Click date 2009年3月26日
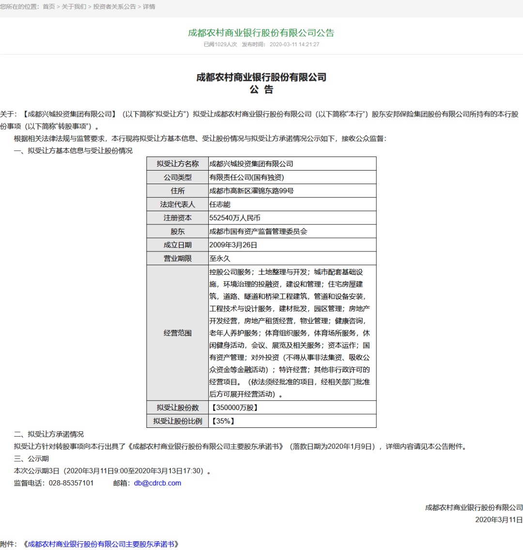The width and height of the screenshot is (523, 550). click(233, 245)
